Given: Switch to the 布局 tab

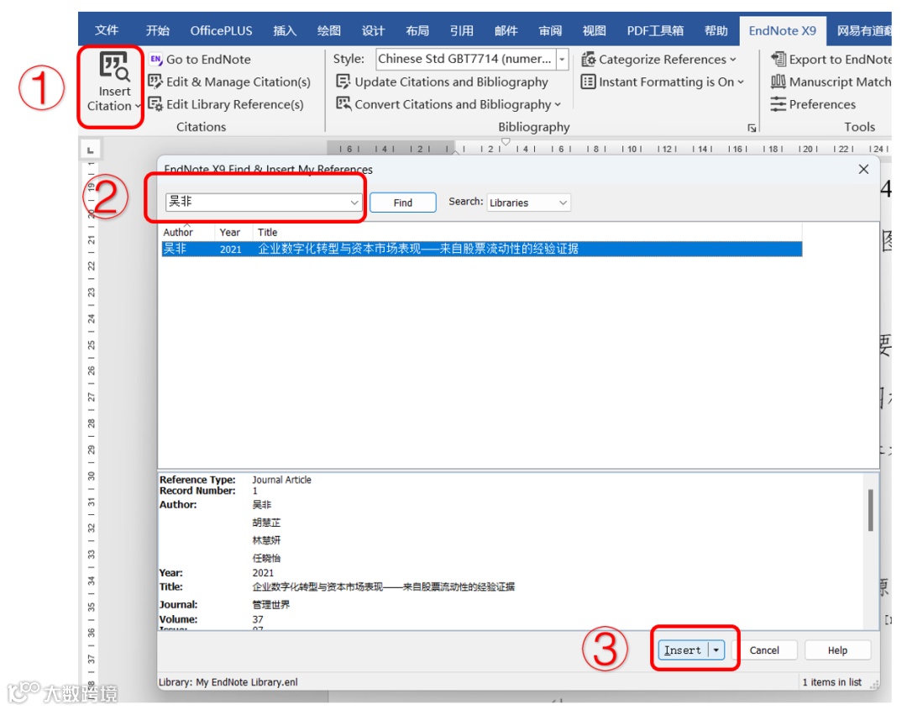Looking at the screenshot, I should [417, 30].
